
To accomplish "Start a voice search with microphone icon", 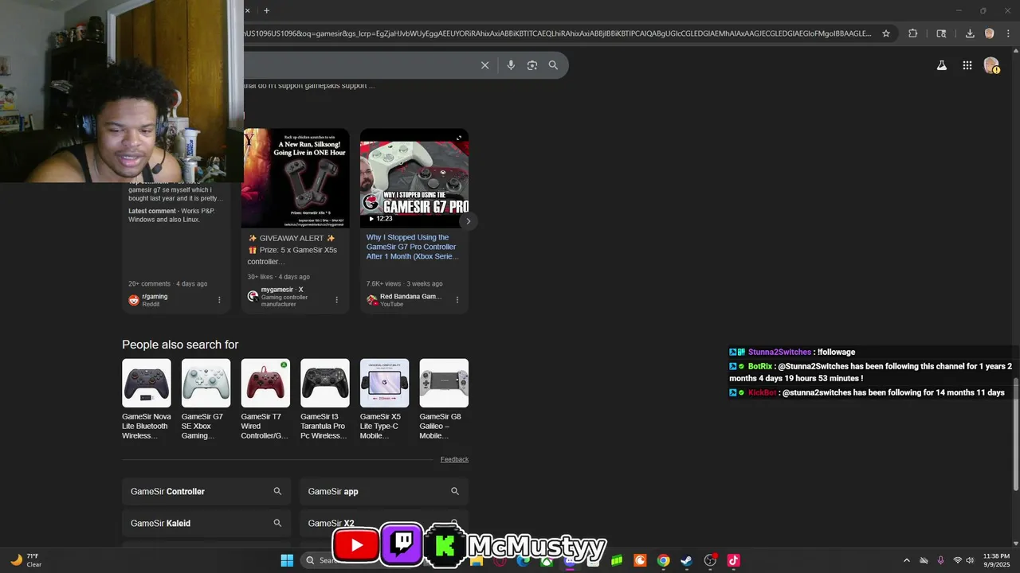I will (511, 65).
